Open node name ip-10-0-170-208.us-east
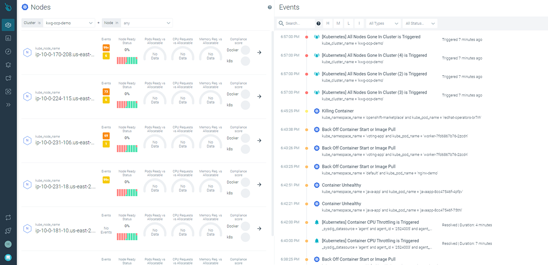Viewport: 548px width, 265px height. click(65, 54)
